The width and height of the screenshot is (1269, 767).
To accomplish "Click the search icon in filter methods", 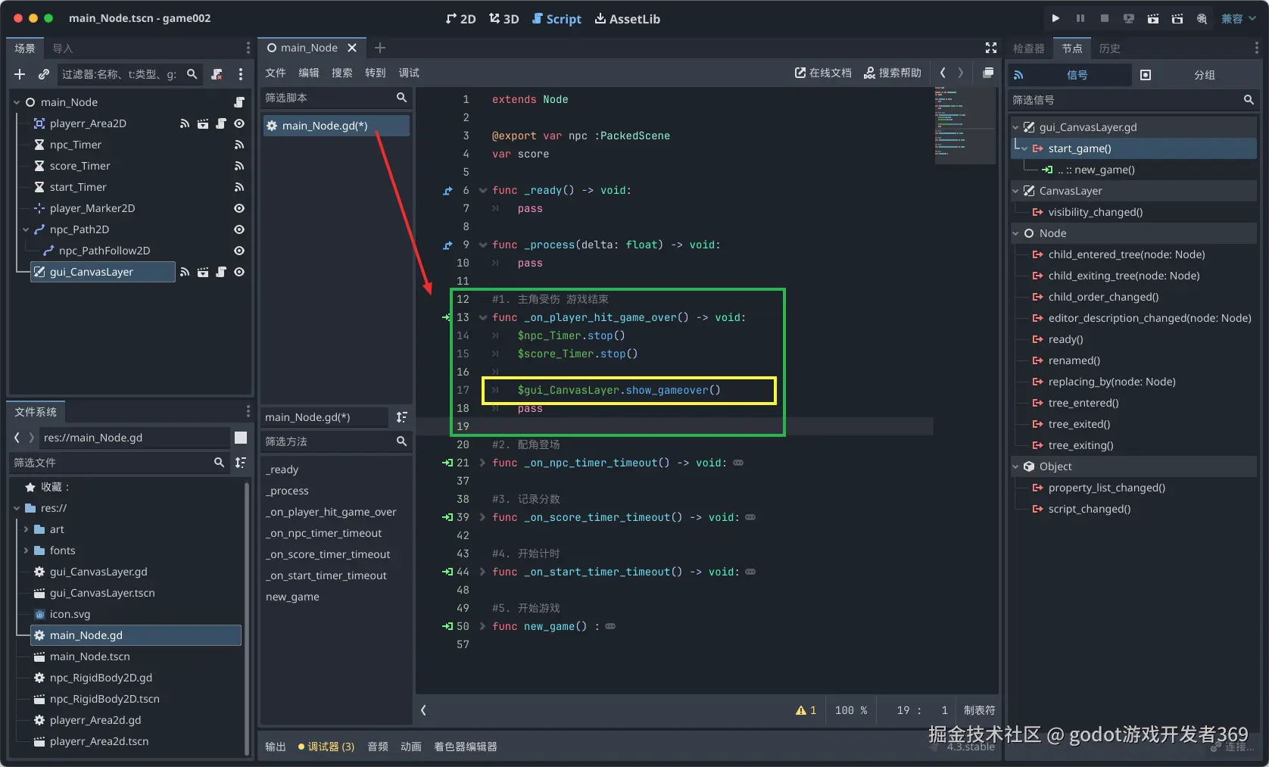I will click(x=402, y=441).
